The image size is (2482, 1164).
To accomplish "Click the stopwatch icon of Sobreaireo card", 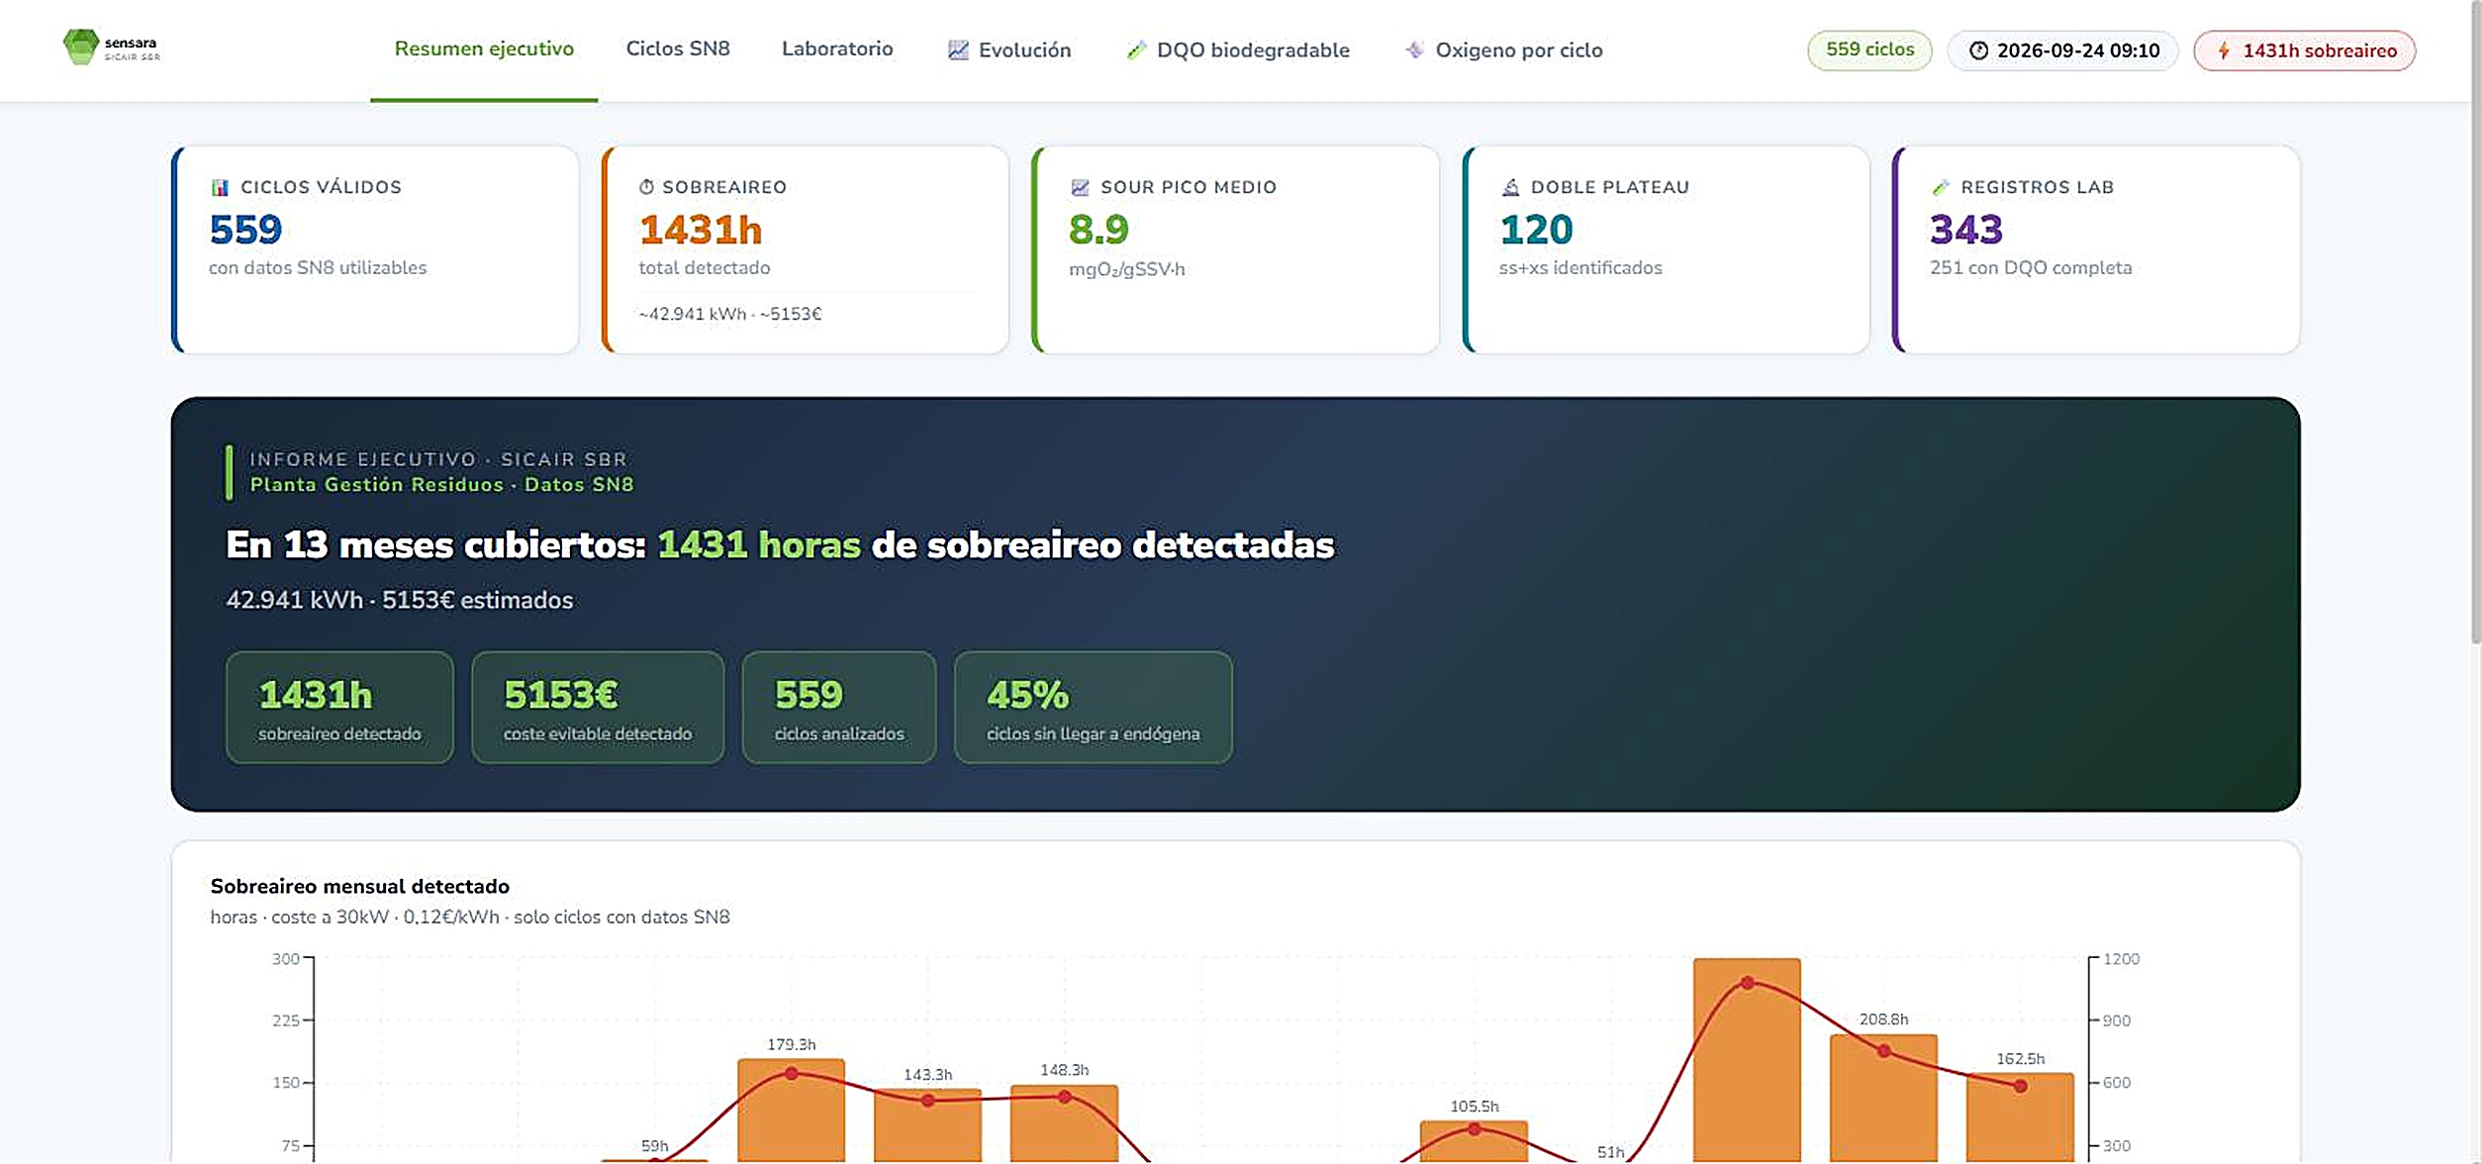I will click(646, 186).
